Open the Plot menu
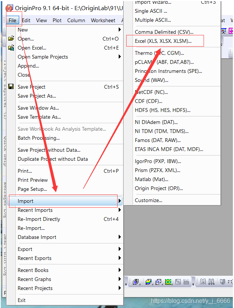The width and height of the screenshot is (234, 308). pos(57,20)
